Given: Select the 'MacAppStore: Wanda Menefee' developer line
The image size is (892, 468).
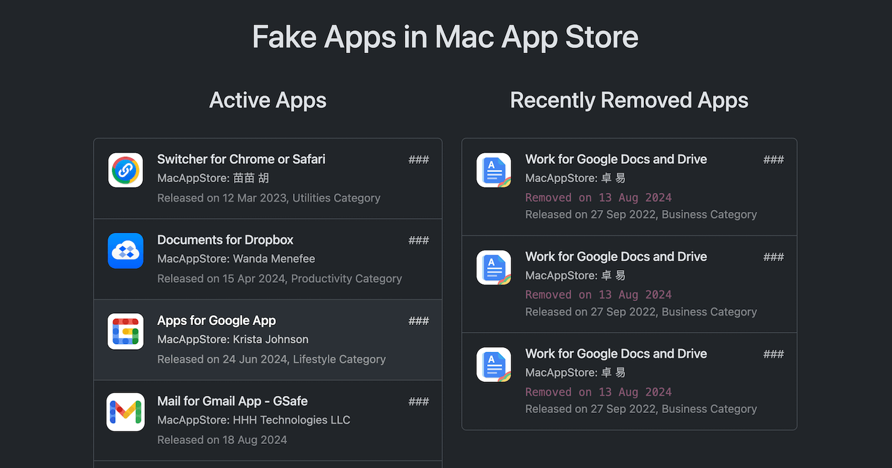Looking at the screenshot, I should click(x=236, y=259).
